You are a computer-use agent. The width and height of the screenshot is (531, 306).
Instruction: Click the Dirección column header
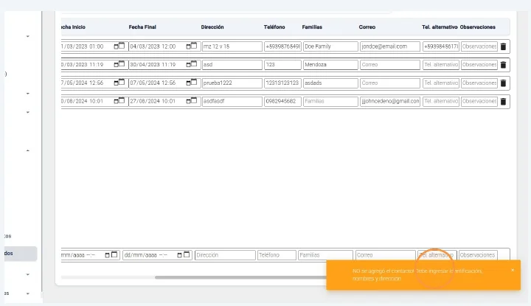click(x=212, y=27)
